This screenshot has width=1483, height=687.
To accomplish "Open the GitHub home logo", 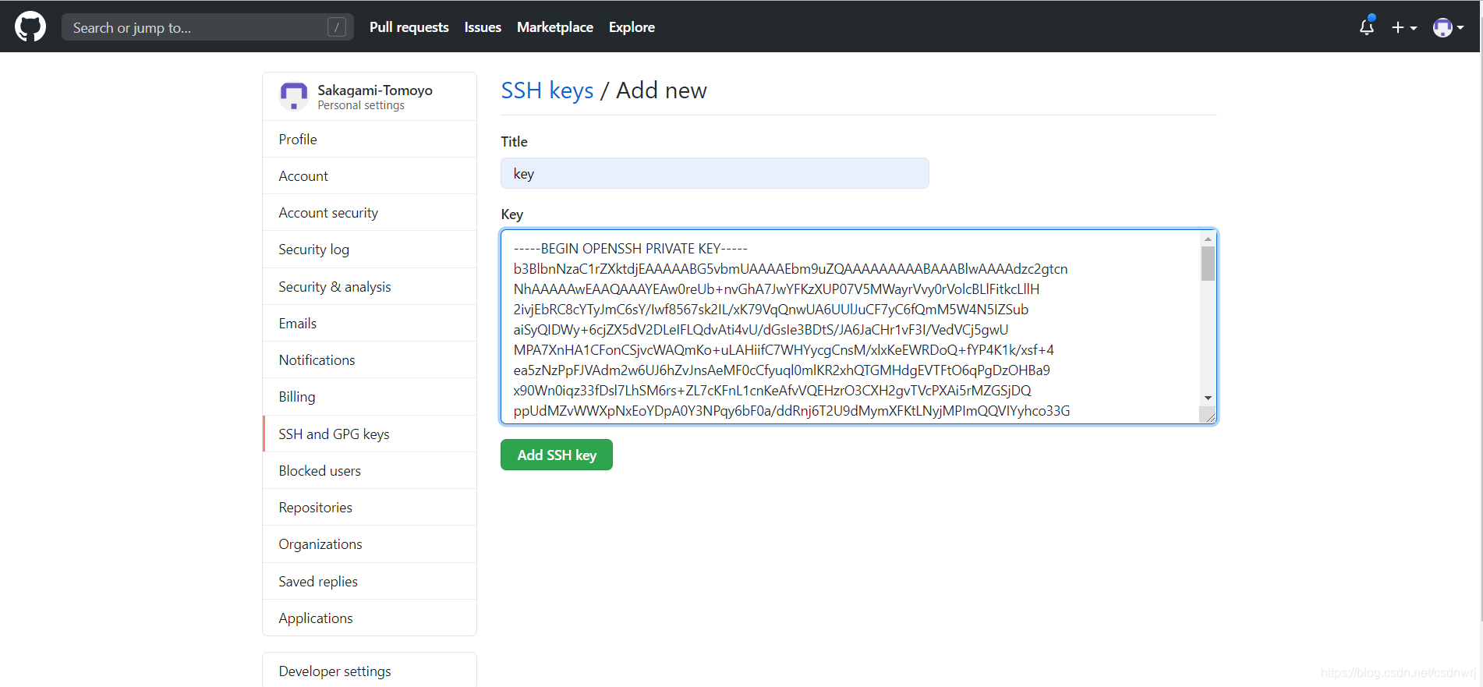I will pyautogui.click(x=30, y=27).
